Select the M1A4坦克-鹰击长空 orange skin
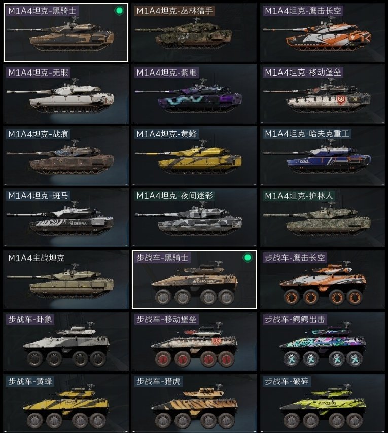 323,32
